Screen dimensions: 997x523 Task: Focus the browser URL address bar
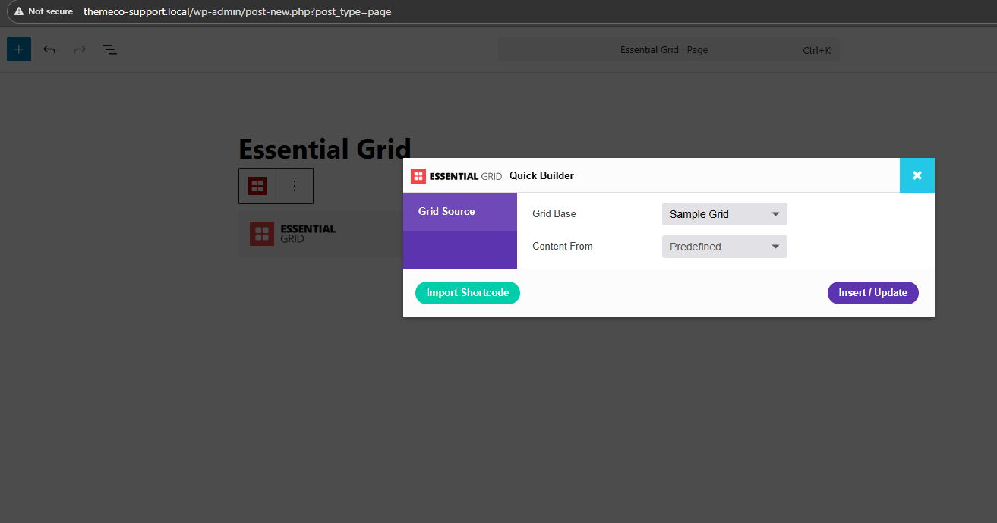(x=304, y=11)
